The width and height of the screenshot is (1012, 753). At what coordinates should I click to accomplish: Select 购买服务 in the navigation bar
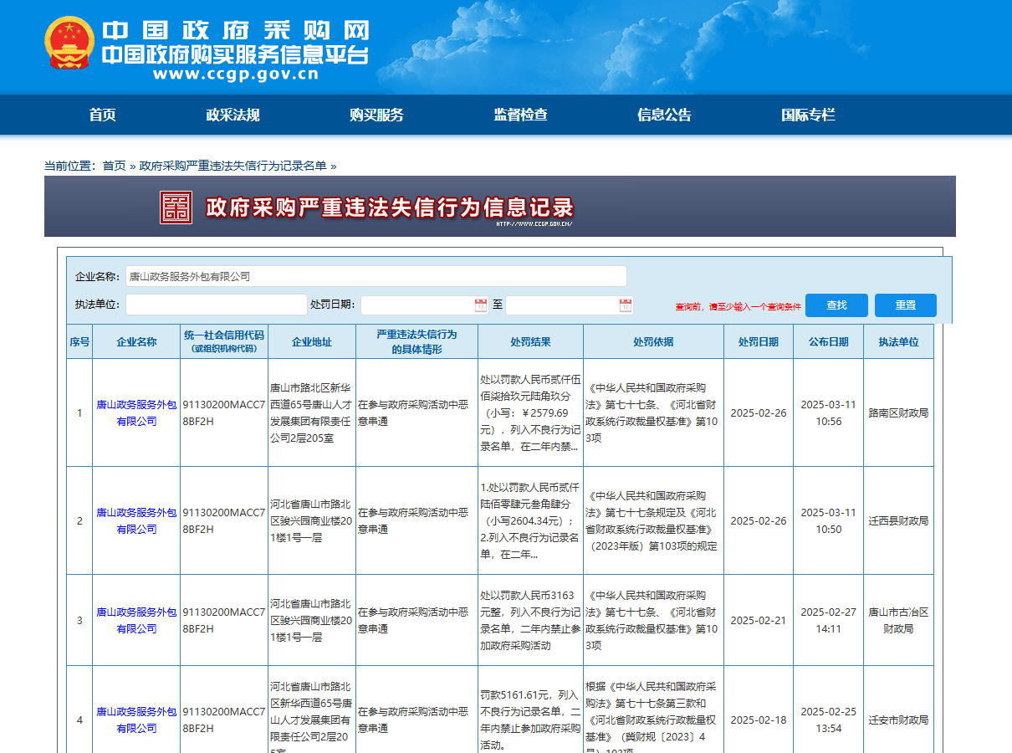click(376, 115)
